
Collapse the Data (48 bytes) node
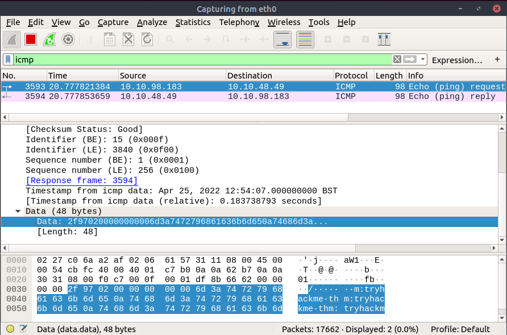[x=18, y=212]
